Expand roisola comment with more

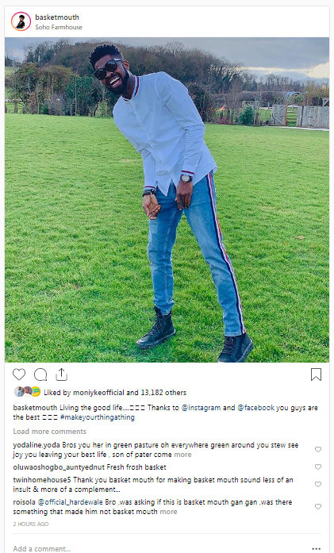[x=169, y=512]
